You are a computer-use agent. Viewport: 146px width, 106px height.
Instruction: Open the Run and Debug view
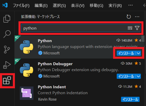[x=7, y=65]
